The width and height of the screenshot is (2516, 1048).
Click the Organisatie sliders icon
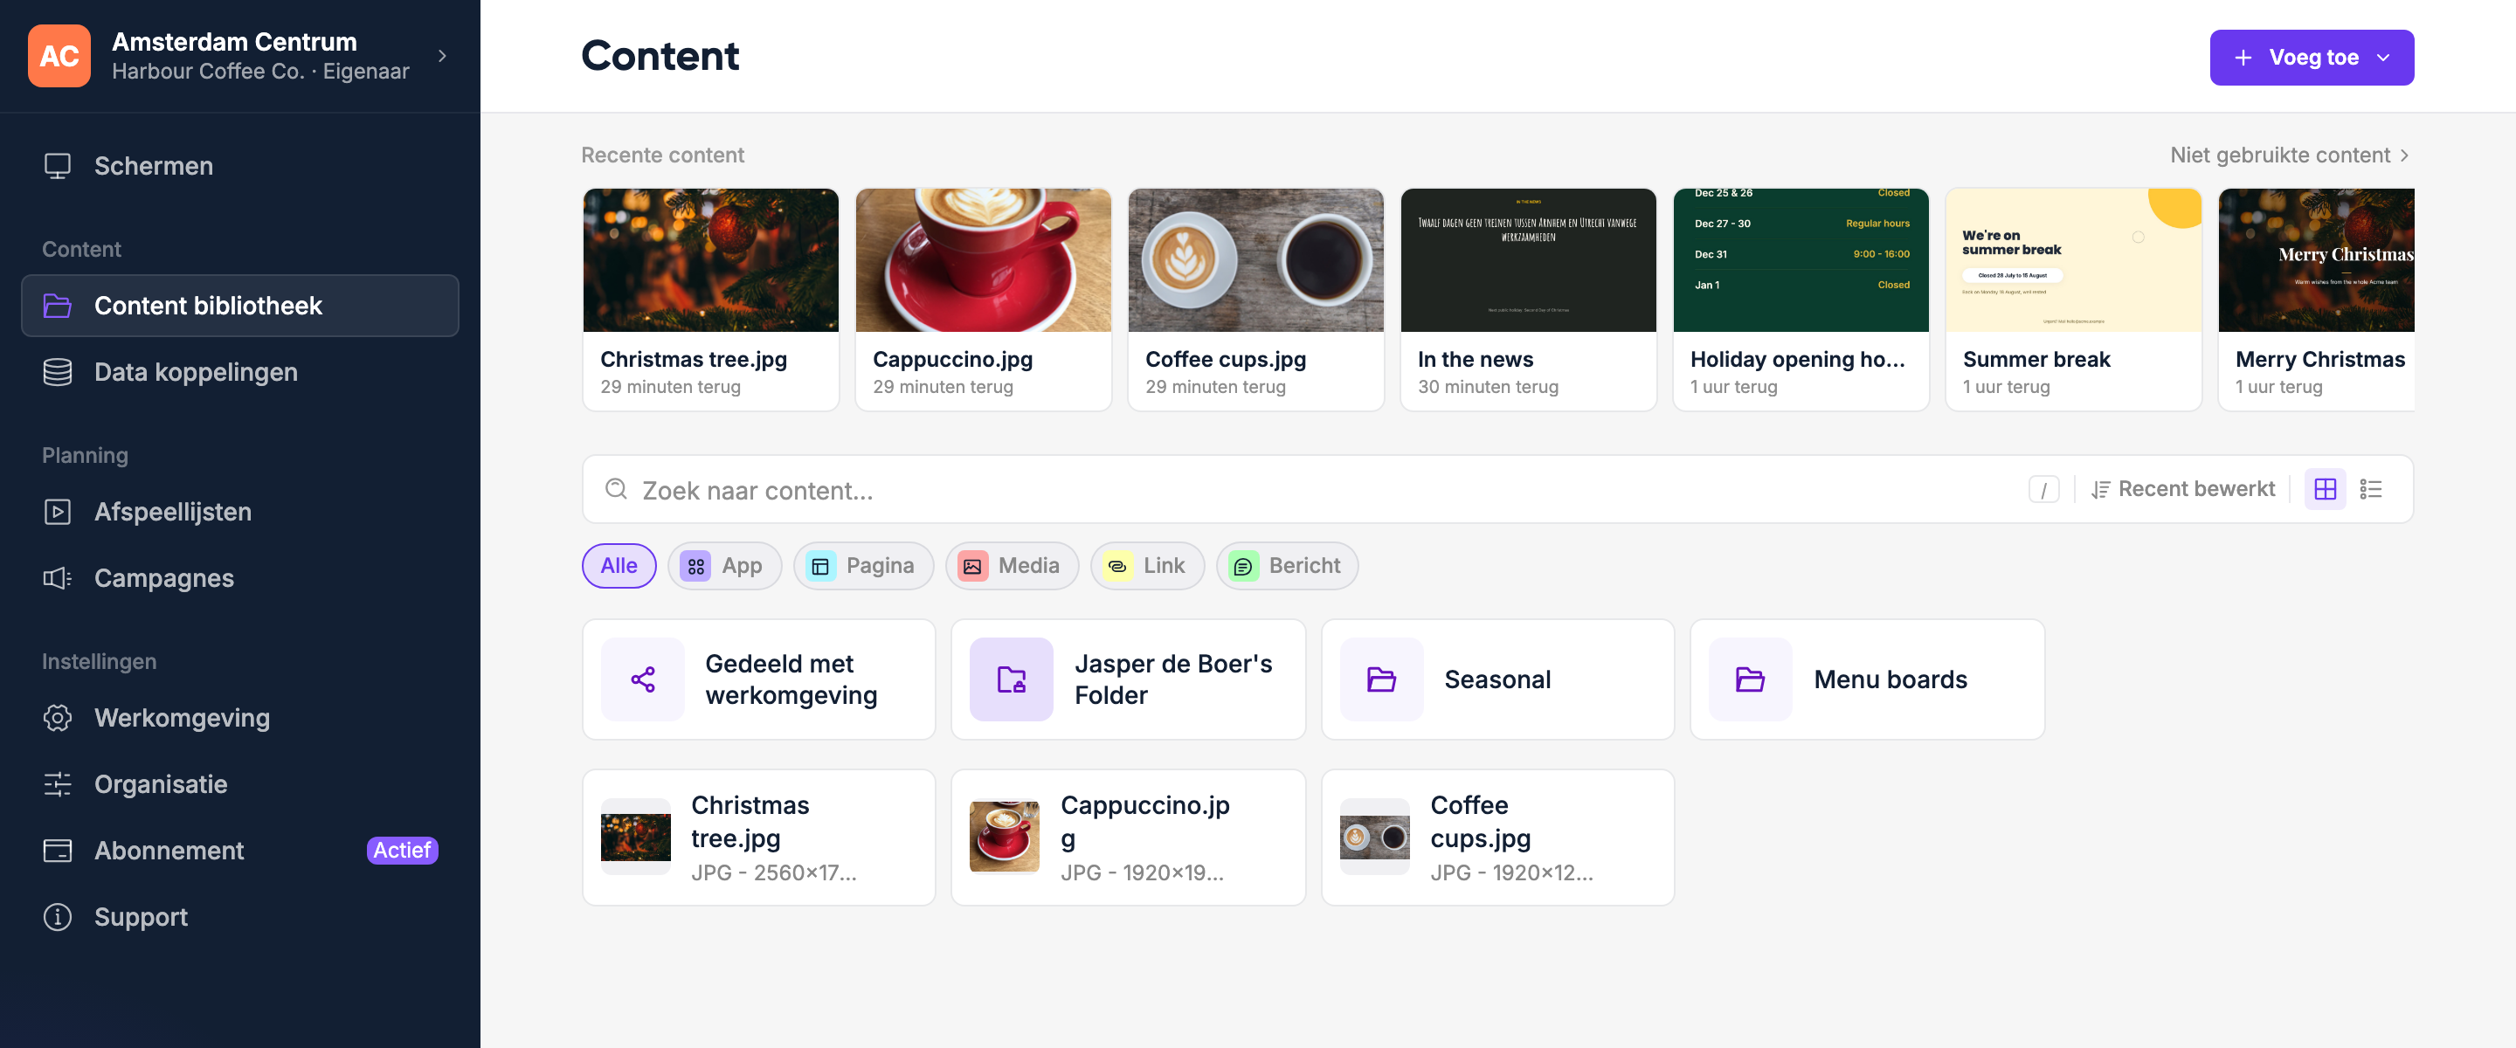click(58, 784)
